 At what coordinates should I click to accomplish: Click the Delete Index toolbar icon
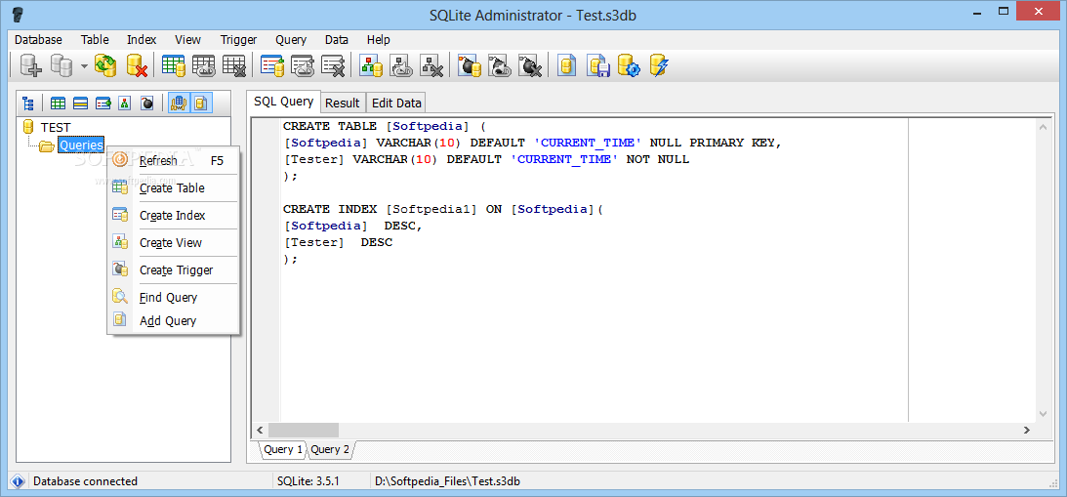[x=333, y=65]
